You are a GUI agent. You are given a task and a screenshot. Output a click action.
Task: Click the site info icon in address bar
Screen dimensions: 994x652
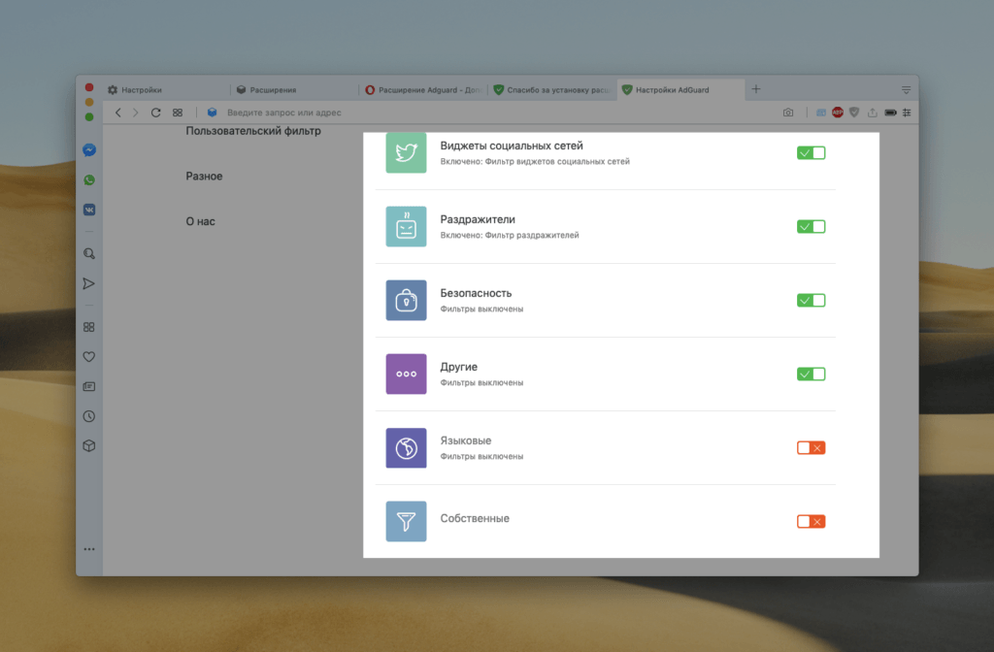pyautogui.click(x=213, y=113)
